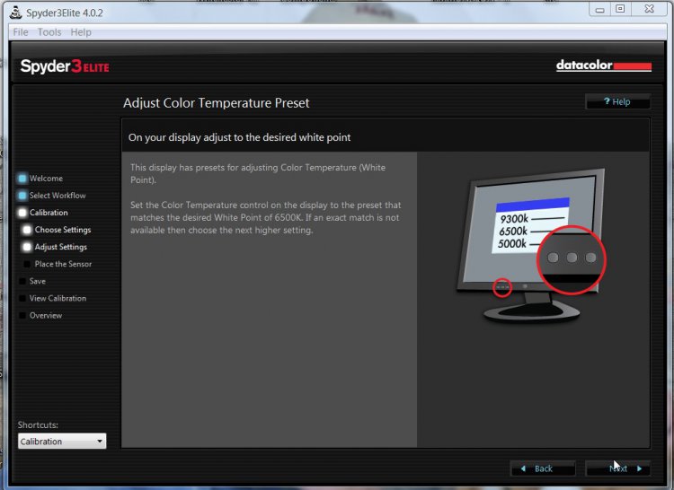Select the Select Workflow step
Image resolution: width=674 pixels, height=490 pixels.
[58, 196]
